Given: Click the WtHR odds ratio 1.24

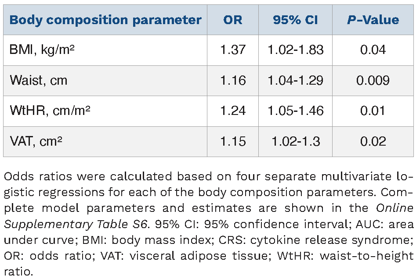Looking at the screenshot, I should click(233, 111).
